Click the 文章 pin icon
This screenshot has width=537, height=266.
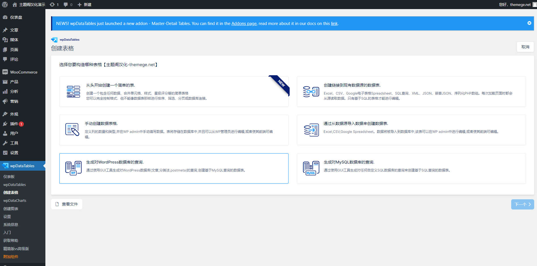[x=5, y=30]
